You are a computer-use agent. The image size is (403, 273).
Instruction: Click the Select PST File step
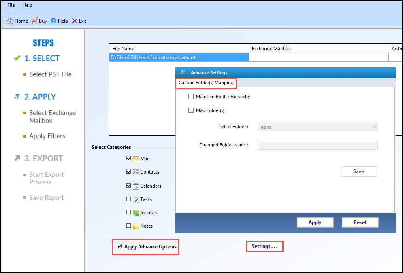[50, 74]
